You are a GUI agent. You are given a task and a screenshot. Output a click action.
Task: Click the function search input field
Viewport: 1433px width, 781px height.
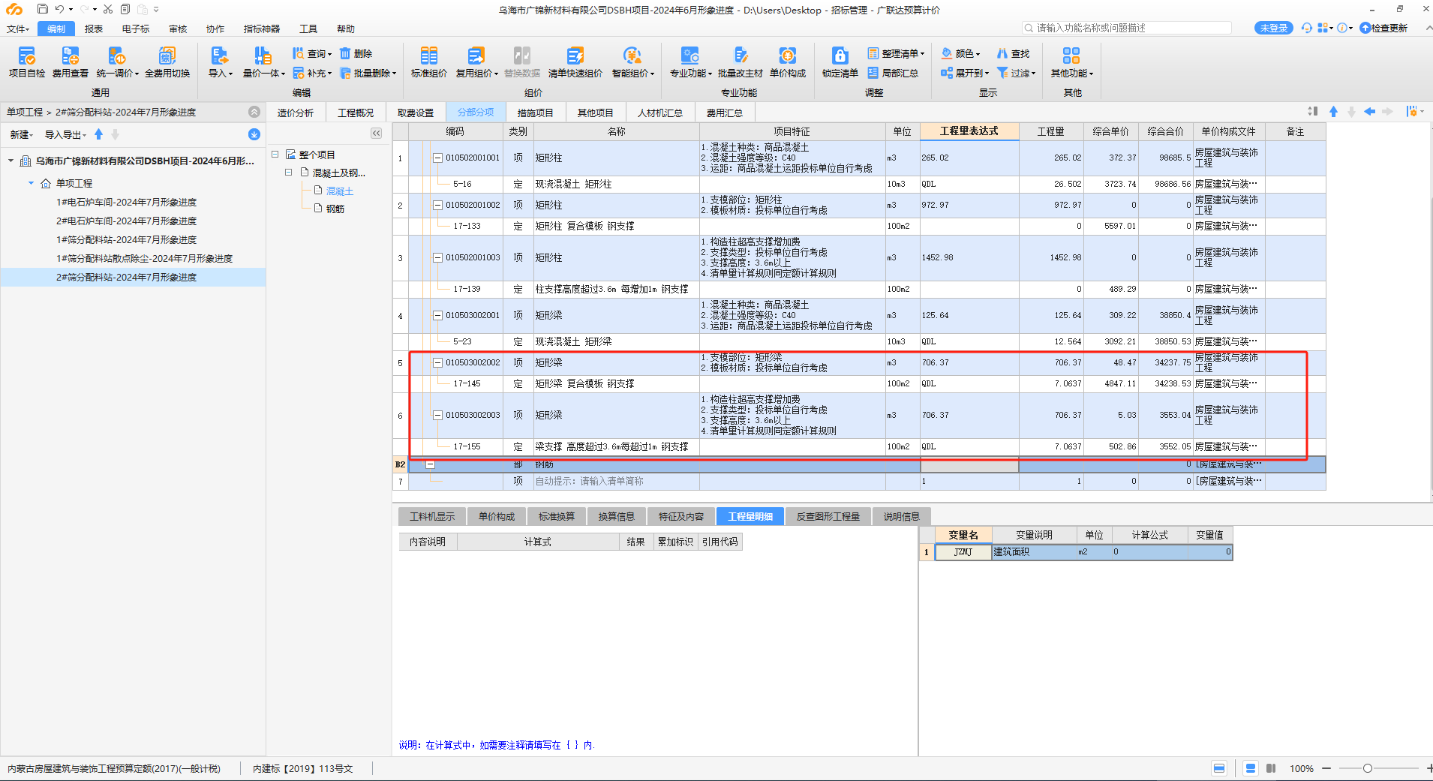pos(1126,28)
